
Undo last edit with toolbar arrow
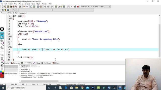pos(24,7)
